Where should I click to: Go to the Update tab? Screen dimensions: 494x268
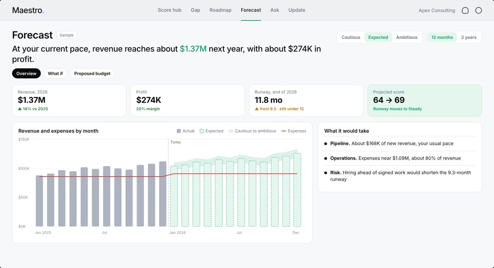click(297, 10)
